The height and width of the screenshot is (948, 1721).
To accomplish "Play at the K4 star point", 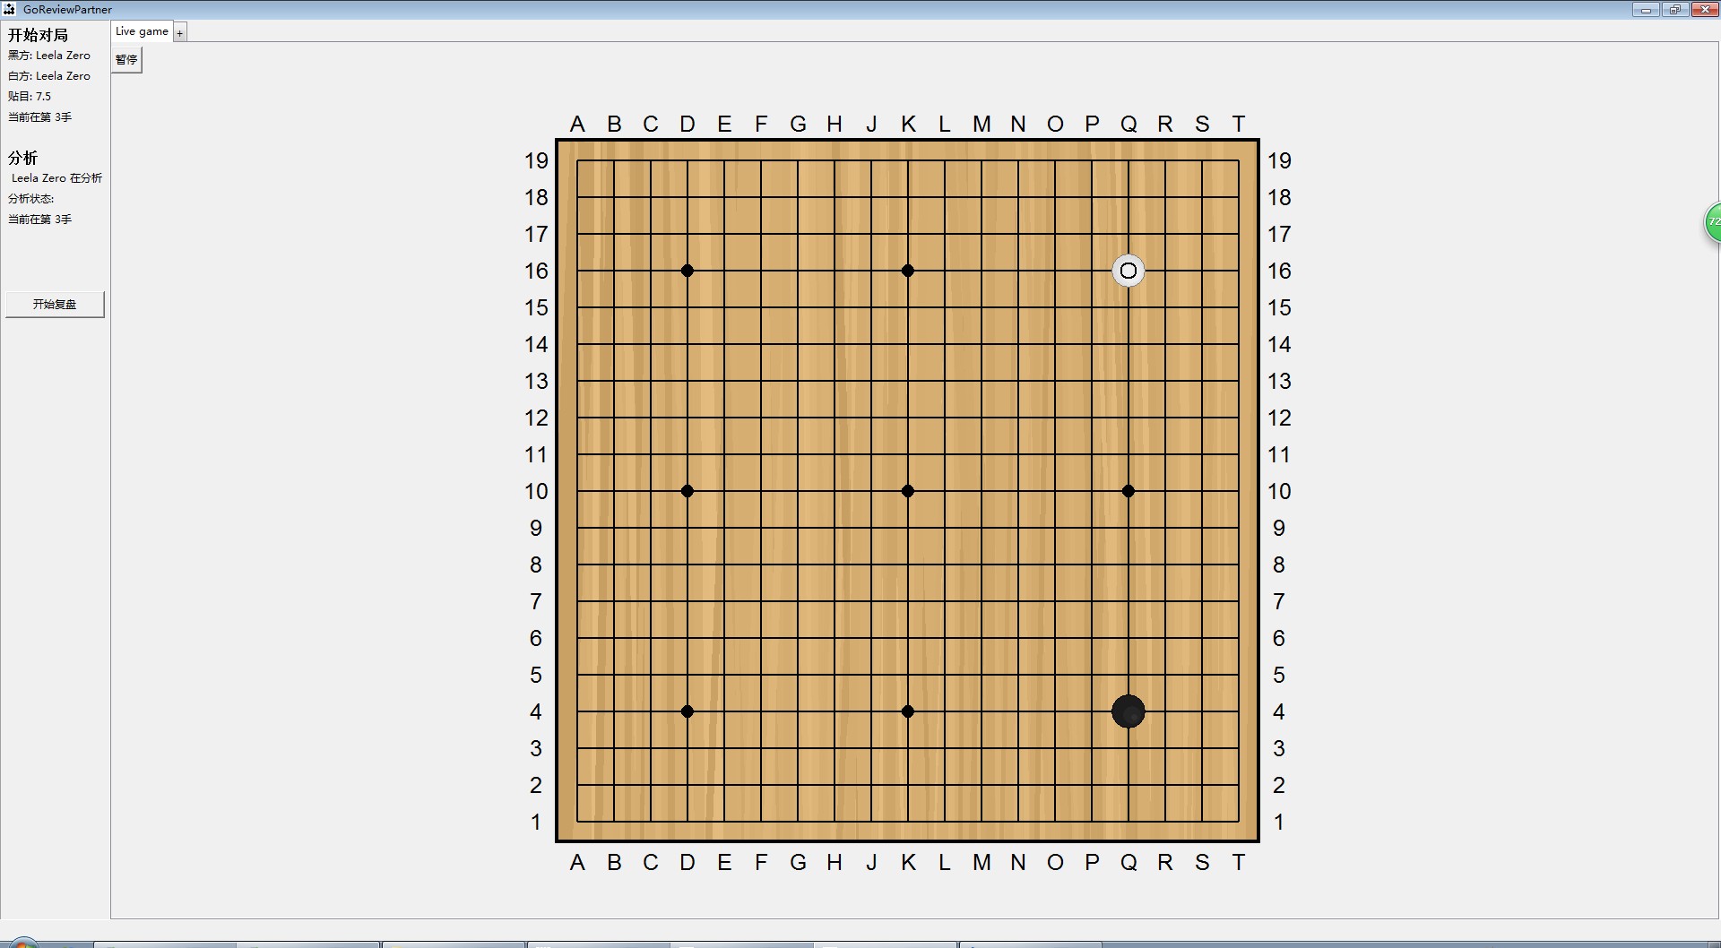I will tap(908, 711).
